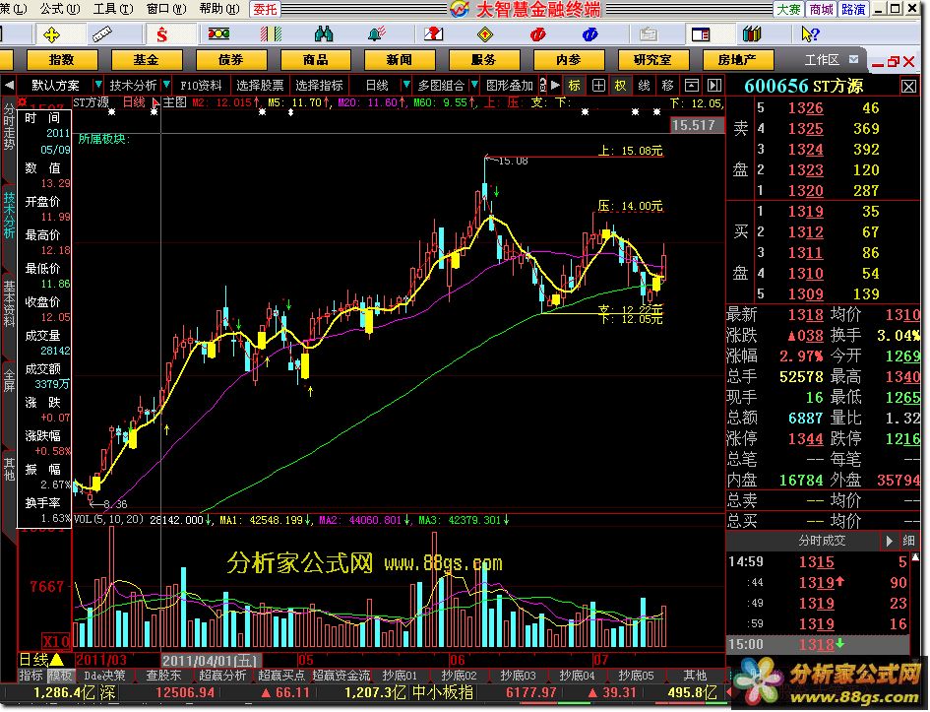Click the left arrow on the analysis toolbar

click(x=8, y=86)
